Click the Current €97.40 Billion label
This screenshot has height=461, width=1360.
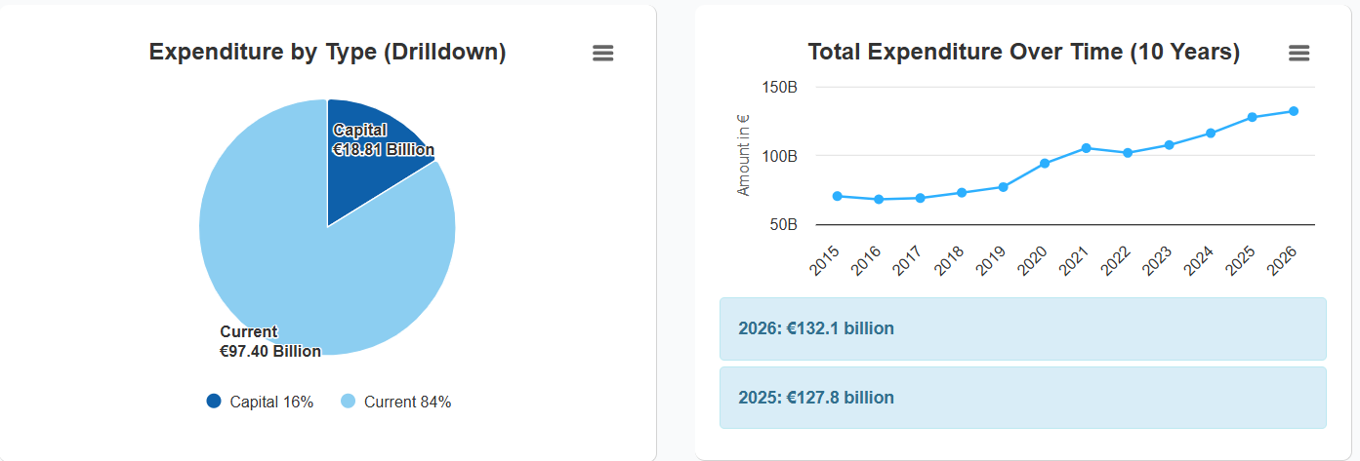click(270, 342)
